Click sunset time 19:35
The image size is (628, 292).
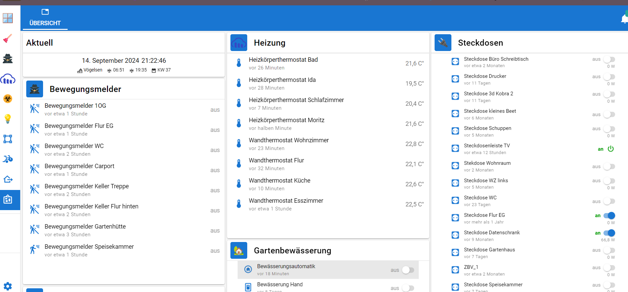point(141,70)
